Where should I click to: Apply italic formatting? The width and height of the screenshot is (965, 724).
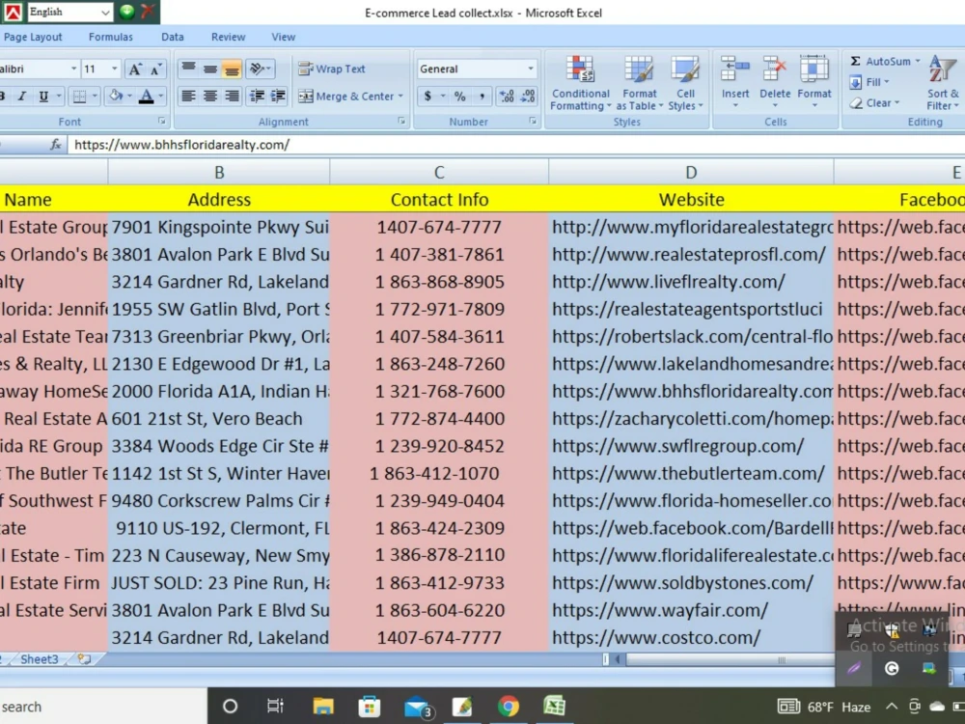click(22, 96)
